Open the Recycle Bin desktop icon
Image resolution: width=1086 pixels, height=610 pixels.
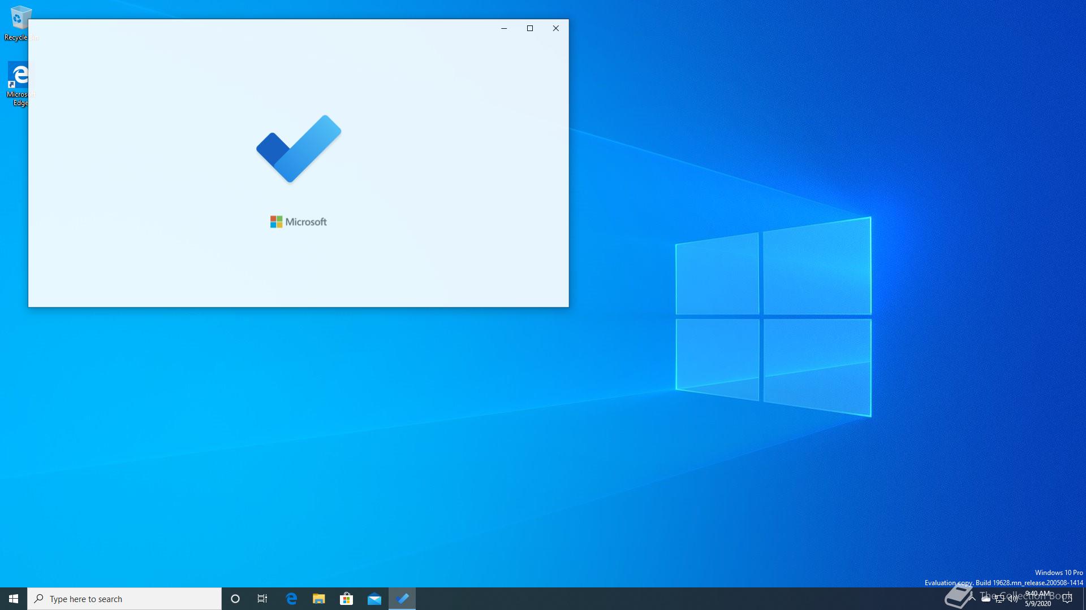tap(18, 19)
